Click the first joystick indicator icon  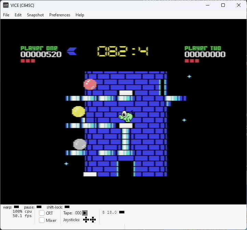86,220
